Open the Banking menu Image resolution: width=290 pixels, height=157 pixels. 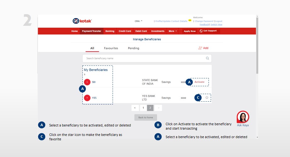coord(110,31)
